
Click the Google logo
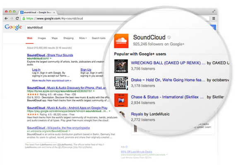(13, 27)
